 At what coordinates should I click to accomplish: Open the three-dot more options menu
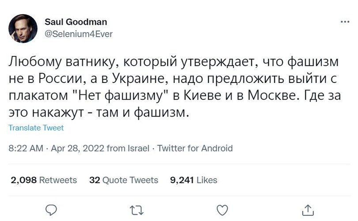(x=344, y=22)
